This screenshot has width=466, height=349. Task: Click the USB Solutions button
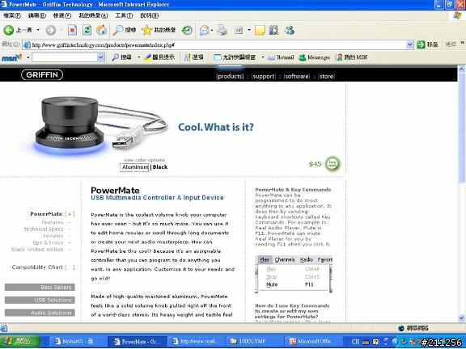40,300
